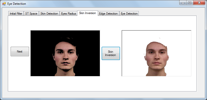Click the Next button
207x100 pixels.
click(x=20, y=52)
